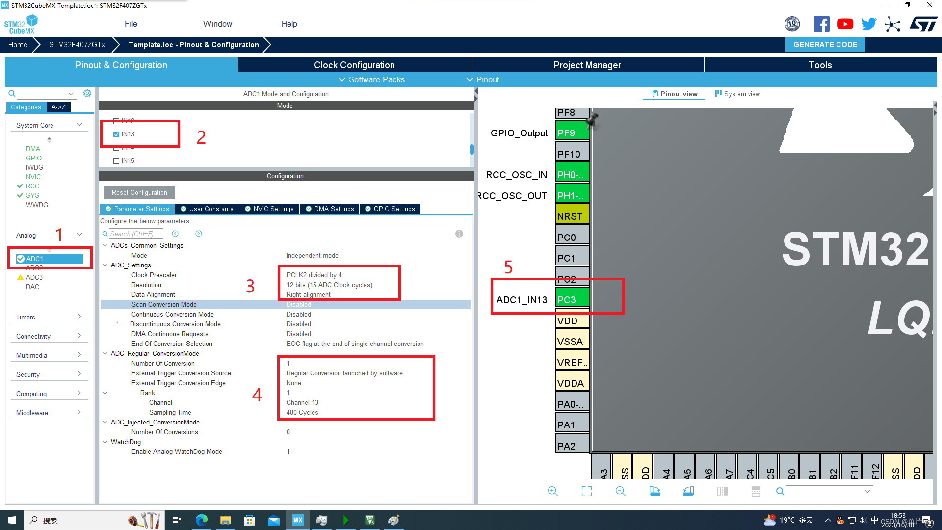Image resolution: width=942 pixels, height=530 pixels.
Task: Check Enable Analog WatchDog Mode box
Action: click(291, 451)
